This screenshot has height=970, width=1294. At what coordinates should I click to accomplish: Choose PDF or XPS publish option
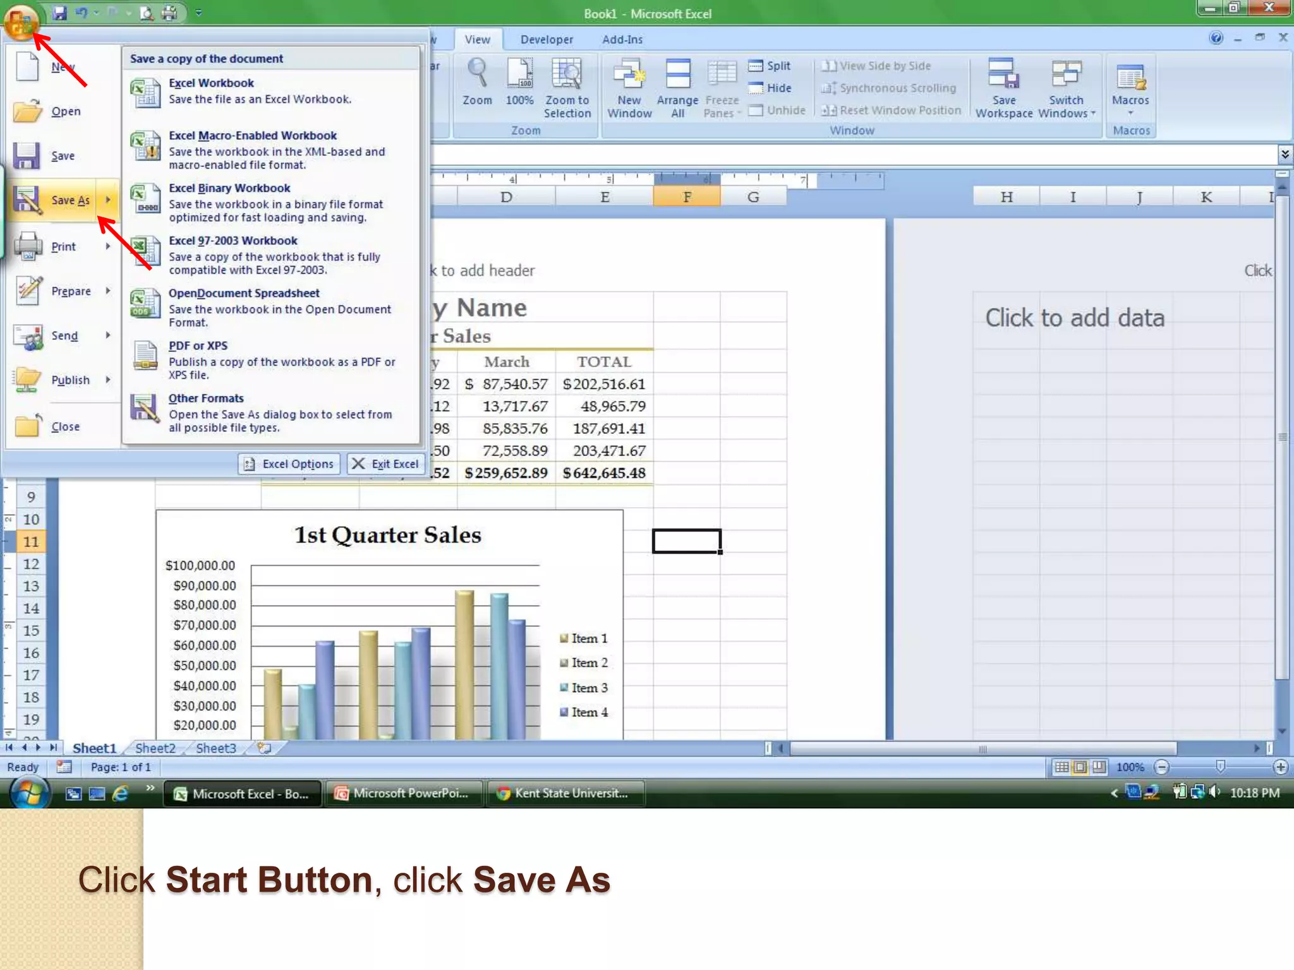point(272,360)
